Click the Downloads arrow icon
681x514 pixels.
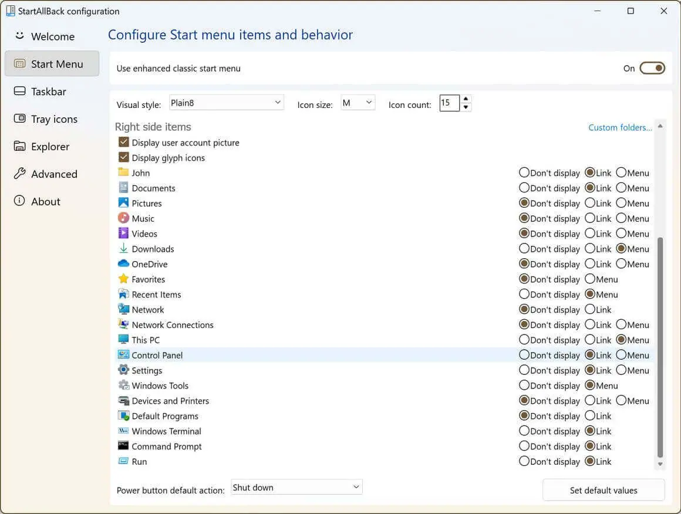point(123,248)
